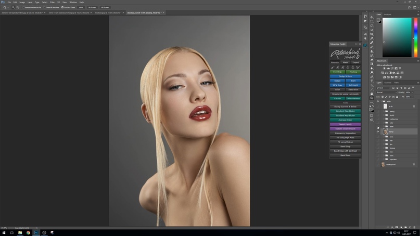Click the Photoshop icon in Windows taskbar
This screenshot has height=236, width=420.
36,233
